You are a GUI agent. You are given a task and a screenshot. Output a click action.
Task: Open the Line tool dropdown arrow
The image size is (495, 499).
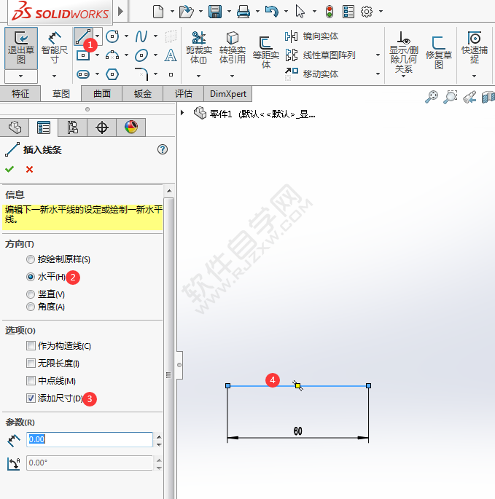click(98, 36)
